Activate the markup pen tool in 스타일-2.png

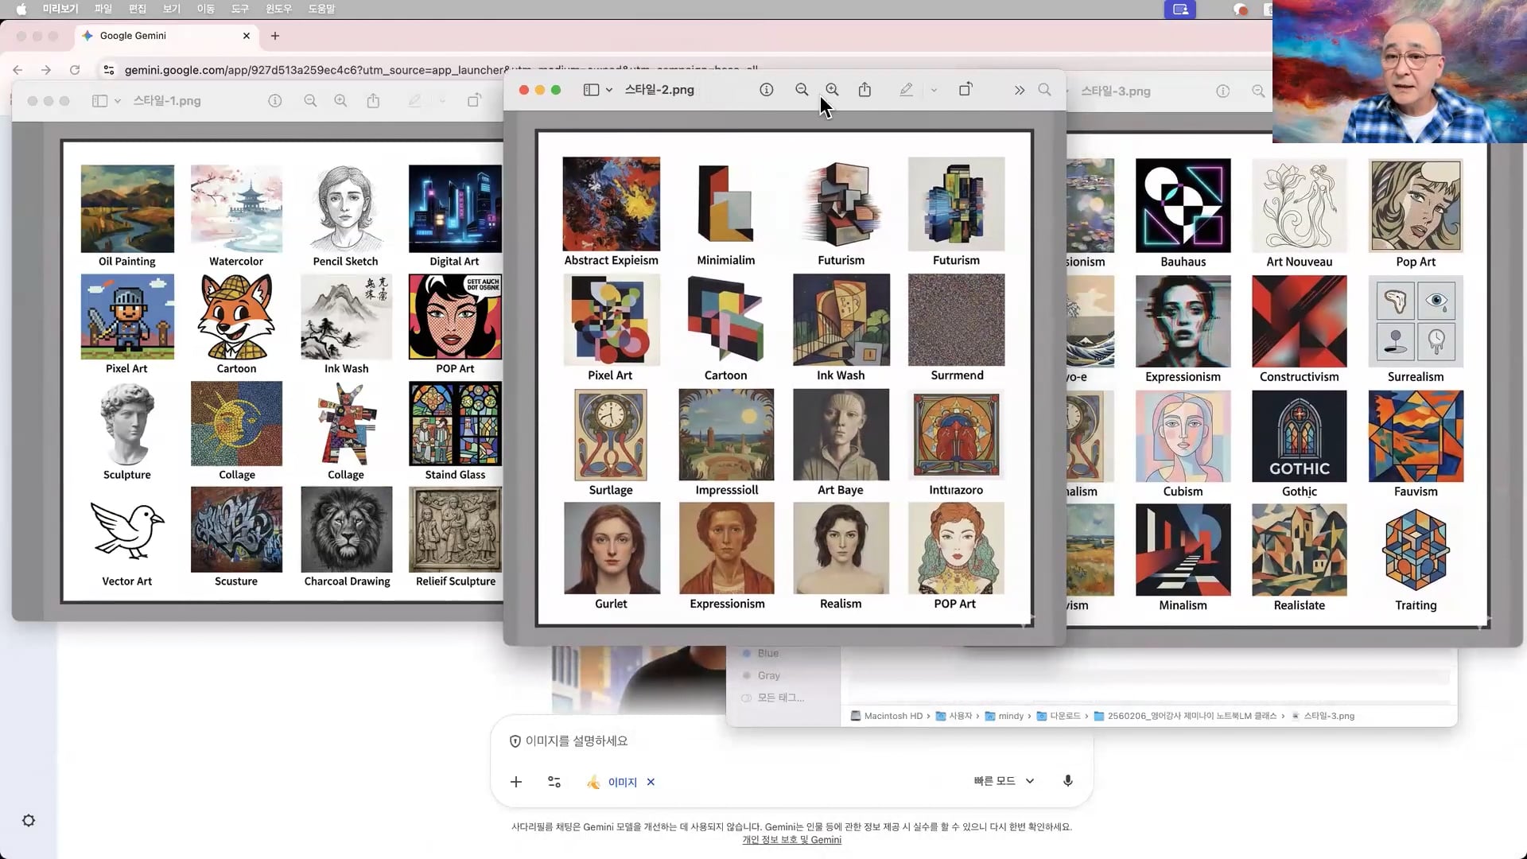(x=906, y=90)
